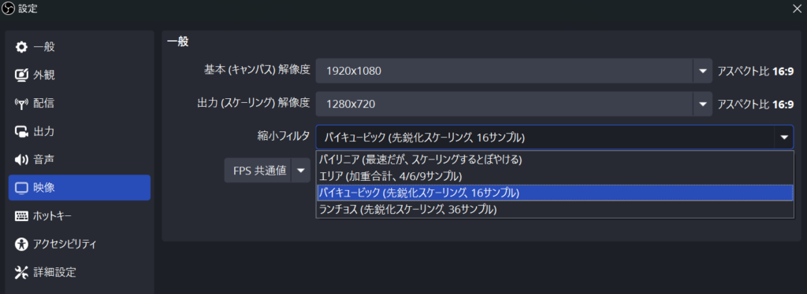Click the 1920x1080 canvas resolution field

pos(504,71)
